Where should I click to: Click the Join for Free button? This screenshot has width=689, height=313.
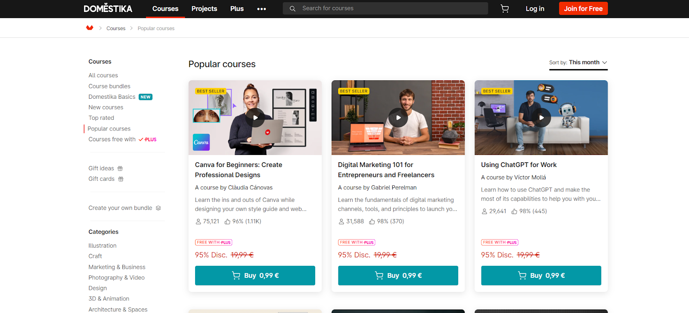click(583, 9)
